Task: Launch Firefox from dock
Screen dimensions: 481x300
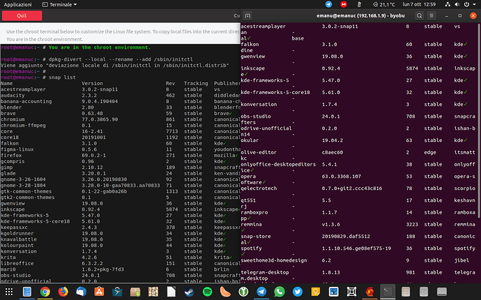Action: tap(63, 292)
